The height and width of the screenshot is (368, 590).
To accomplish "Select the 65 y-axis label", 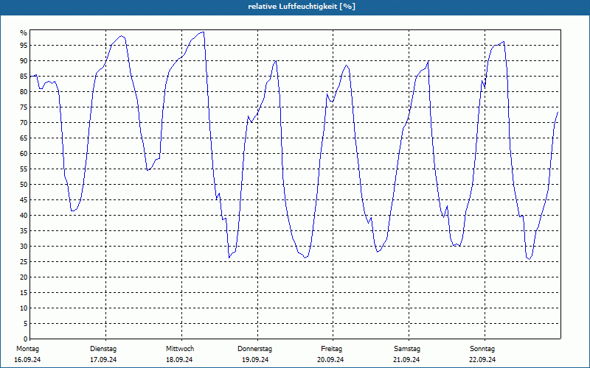I will click(x=24, y=138).
